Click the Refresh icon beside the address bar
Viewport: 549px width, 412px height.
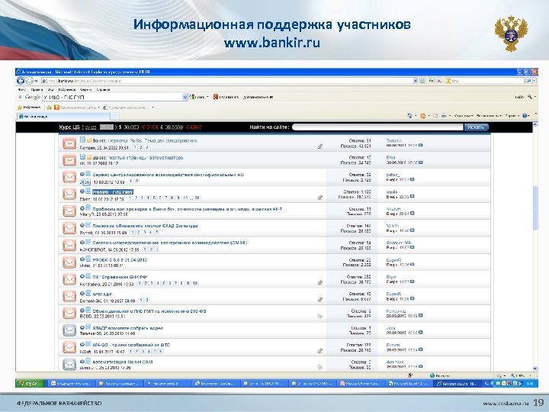pyautogui.click(x=431, y=81)
